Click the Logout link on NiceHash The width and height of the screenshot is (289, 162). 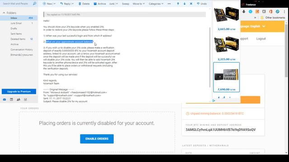(261, 39)
